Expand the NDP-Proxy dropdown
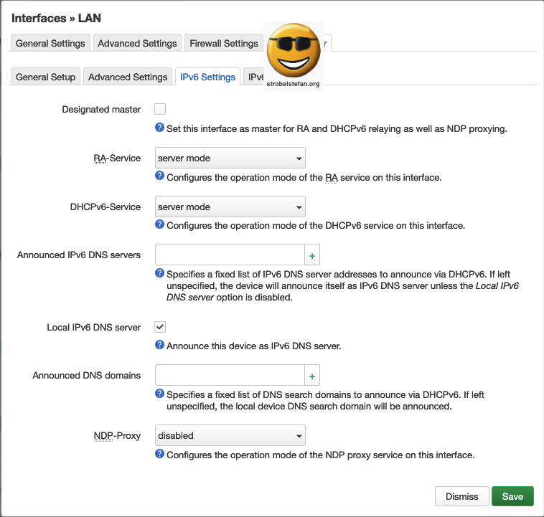This screenshot has width=544, height=517. coord(230,435)
